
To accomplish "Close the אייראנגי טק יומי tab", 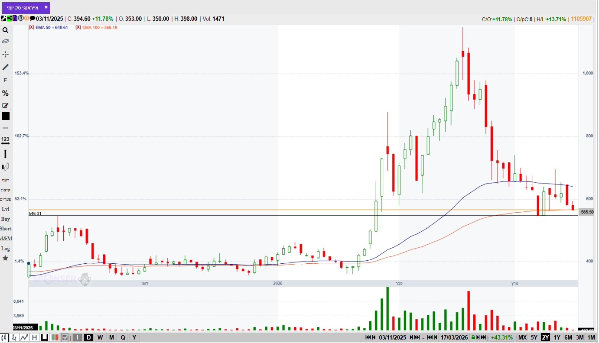I will click(46, 7).
